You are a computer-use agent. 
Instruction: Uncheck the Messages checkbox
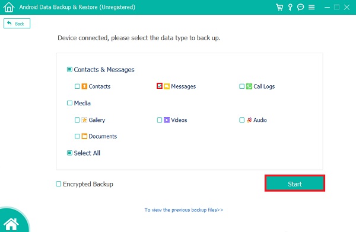coord(160,86)
